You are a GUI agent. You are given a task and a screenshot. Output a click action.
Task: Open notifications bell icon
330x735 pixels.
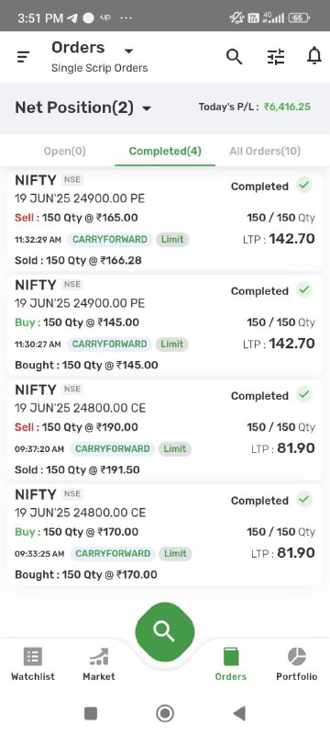(314, 57)
